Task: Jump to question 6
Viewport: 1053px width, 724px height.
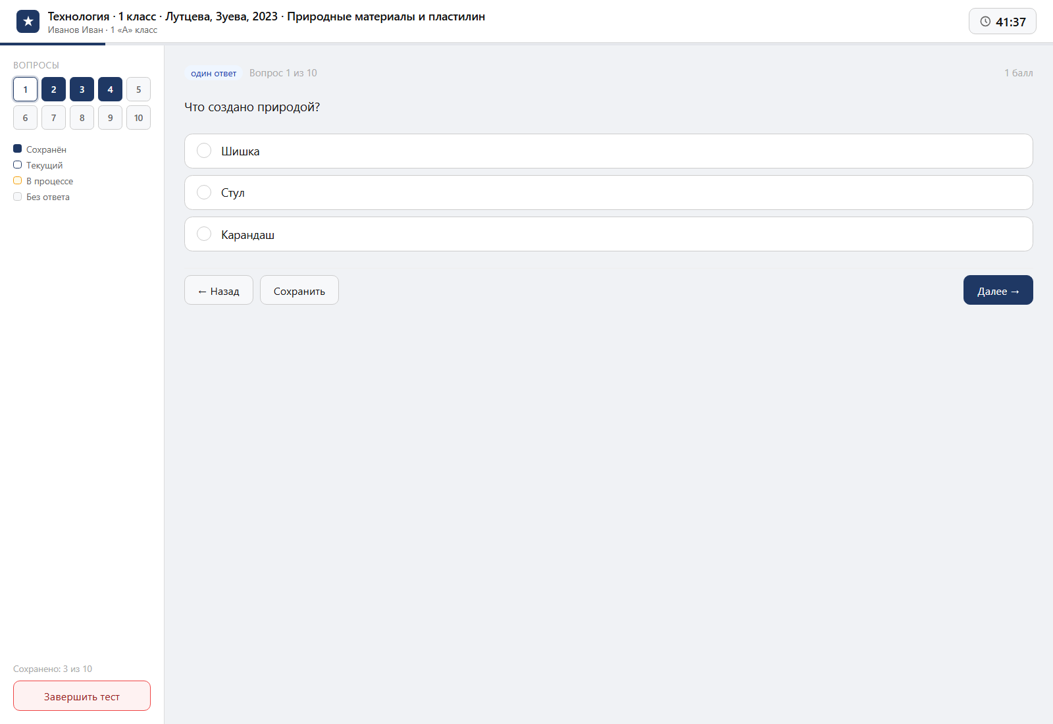Action: tap(25, 118)
